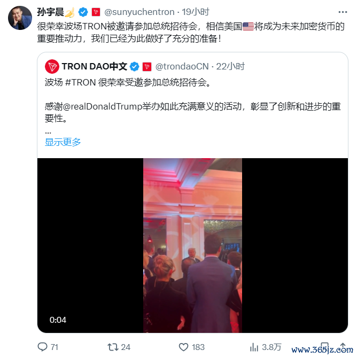Screen dimensions: 357x358
Task: Open the three-dot more options menu
Action: [343, 12]
